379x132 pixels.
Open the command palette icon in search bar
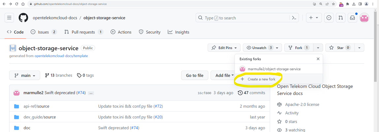click(294, 18)
